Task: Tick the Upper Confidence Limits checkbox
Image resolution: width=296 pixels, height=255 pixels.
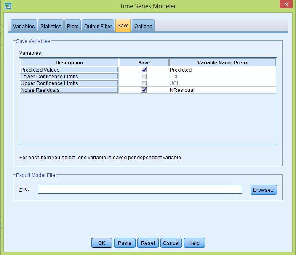Action: point(144,83)
